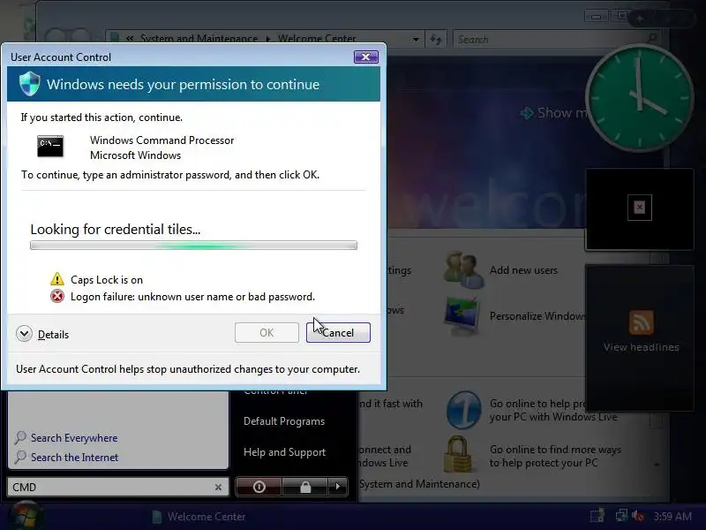Click the magnifier icon in Welcome Center search
Image resolution: width=706 pixels, height=530 pixels.
[x=652, y=37]
